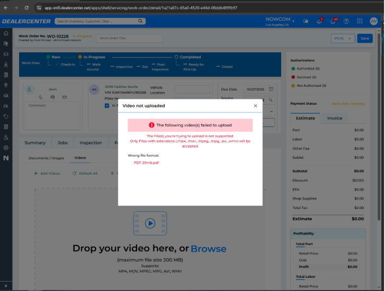Click the customer avatar icon
Screen dimensions: 385x291
coord(30,89)
